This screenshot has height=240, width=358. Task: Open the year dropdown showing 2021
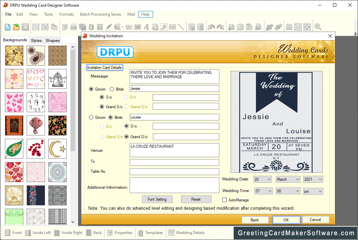click(x=313, y=179)
